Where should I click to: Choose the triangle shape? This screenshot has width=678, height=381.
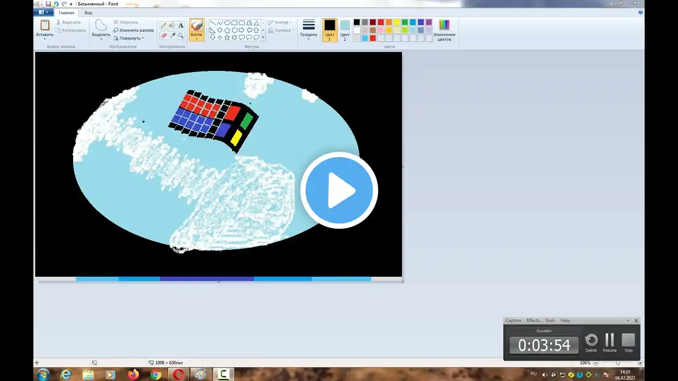click(256, 23)
